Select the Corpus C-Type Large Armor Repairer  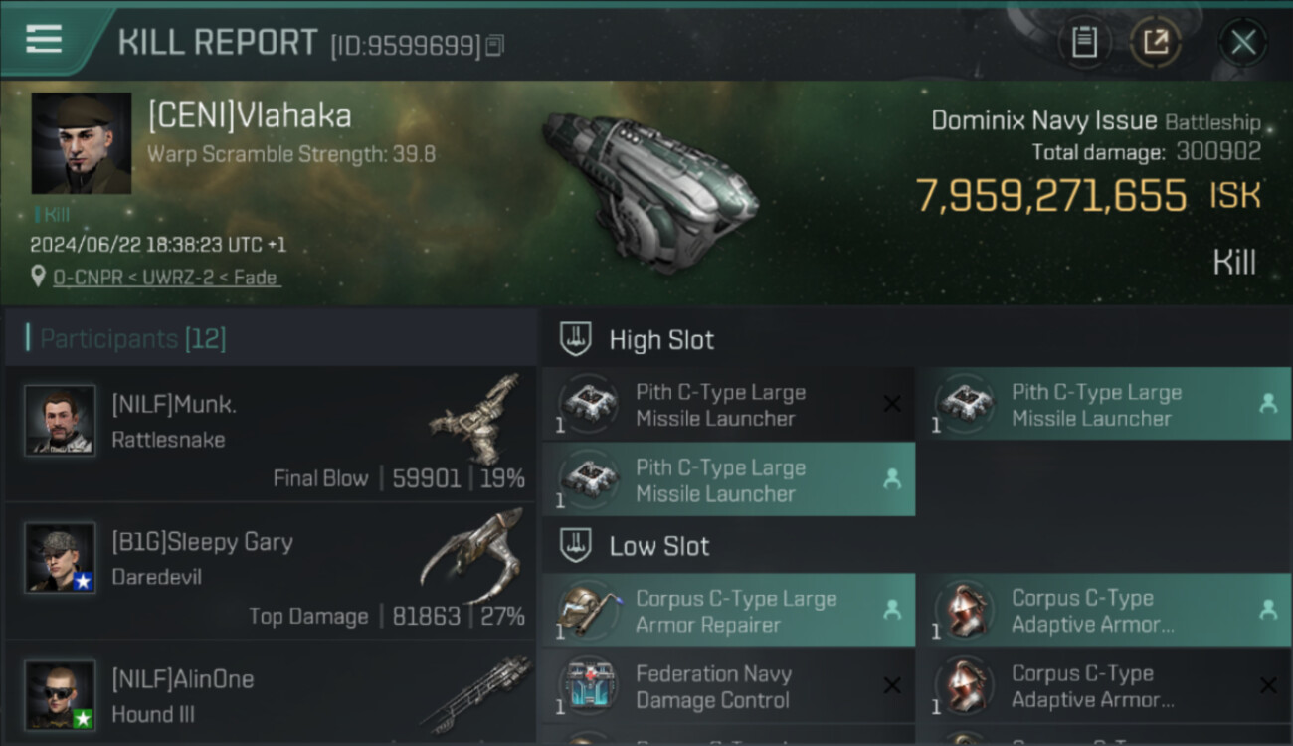(x=728, y=611)
